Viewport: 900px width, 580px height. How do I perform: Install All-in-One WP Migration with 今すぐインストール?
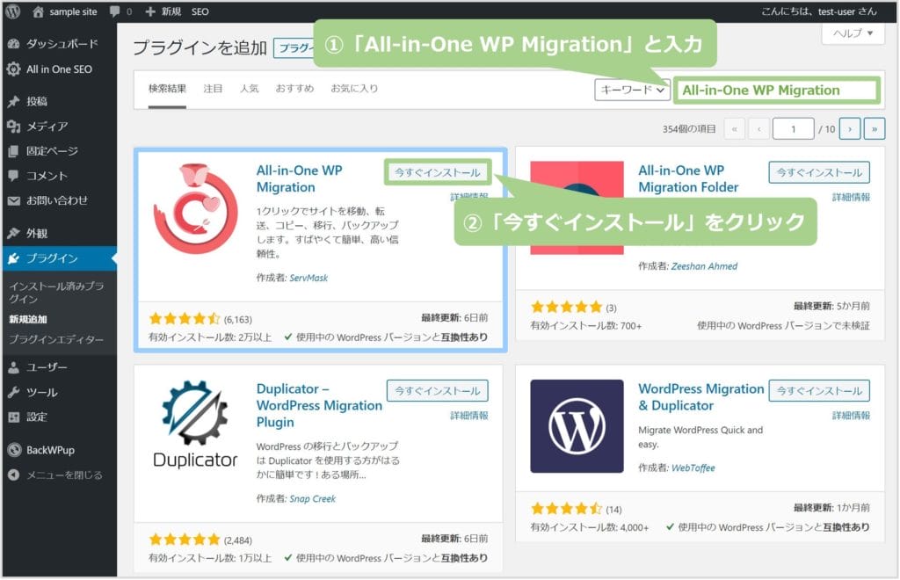[x=438, y=172]
